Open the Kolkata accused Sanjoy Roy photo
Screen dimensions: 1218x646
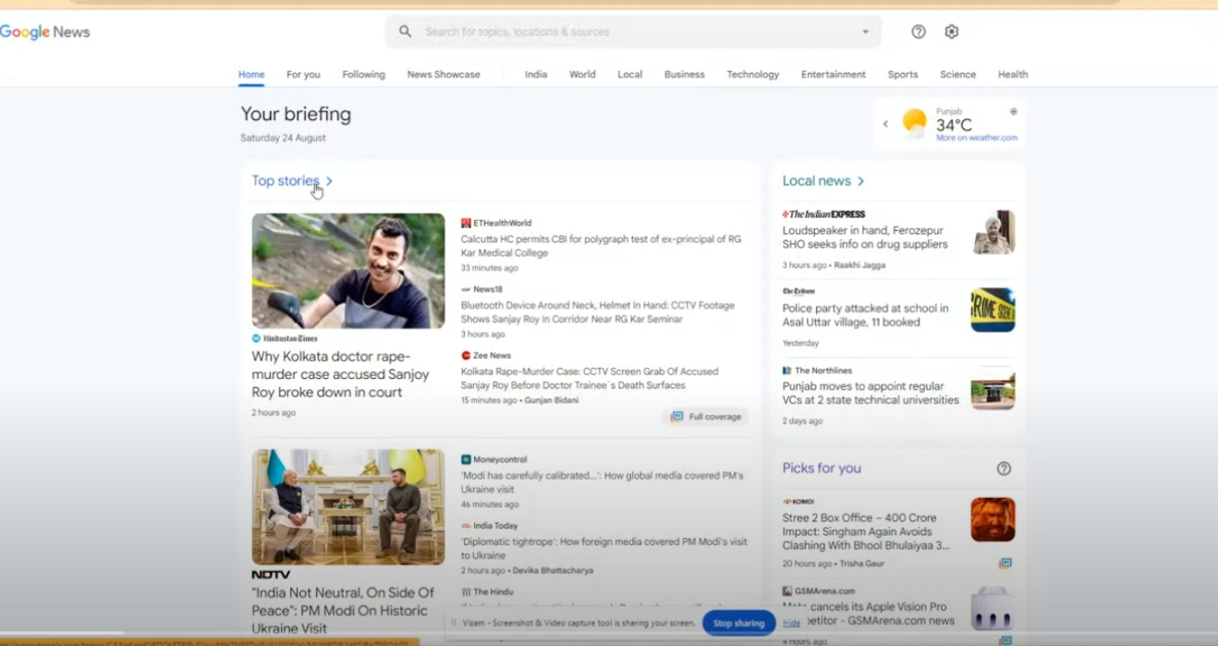point(348,271)
